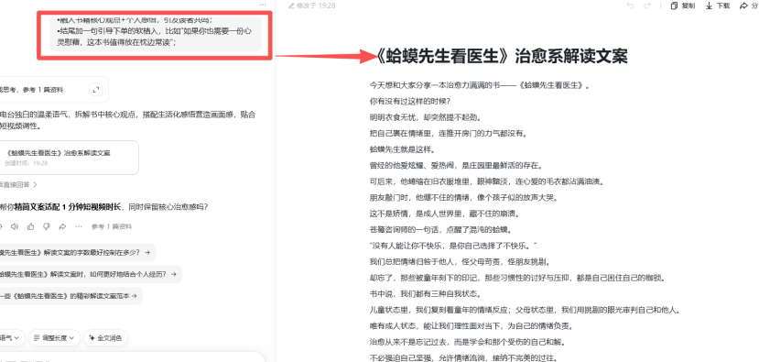Open the 调整长度 dropdown
The width and height of the screenshot is (759, 362).
(54, 338)
